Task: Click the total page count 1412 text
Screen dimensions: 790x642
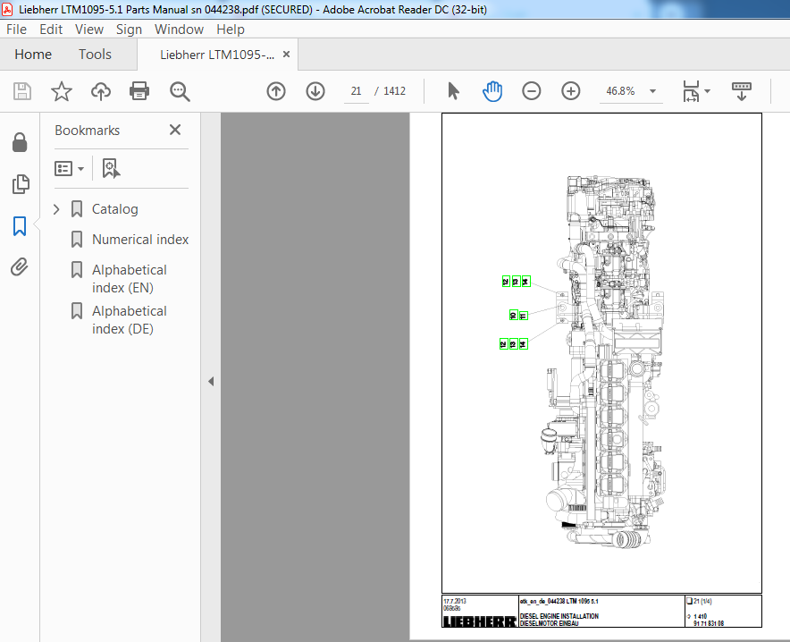Action: pyautogui.click(x=394, y=91)
